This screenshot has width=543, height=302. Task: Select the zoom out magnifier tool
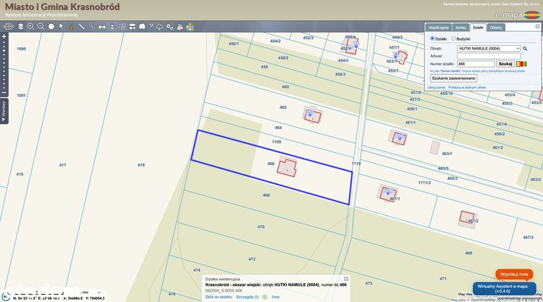click(x=41, y=27)
